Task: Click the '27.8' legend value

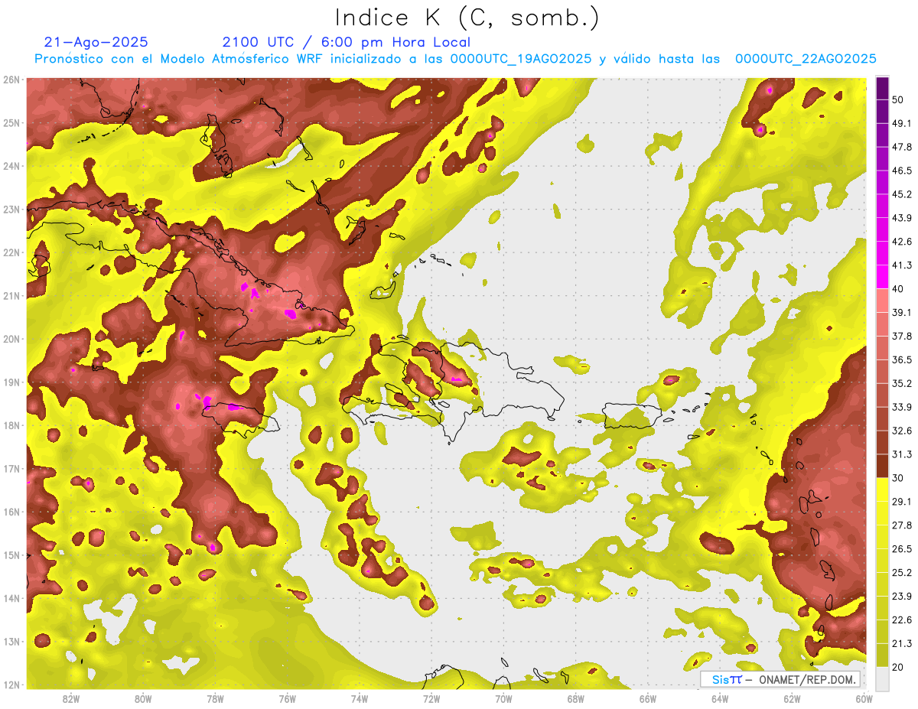Action: 902,525
